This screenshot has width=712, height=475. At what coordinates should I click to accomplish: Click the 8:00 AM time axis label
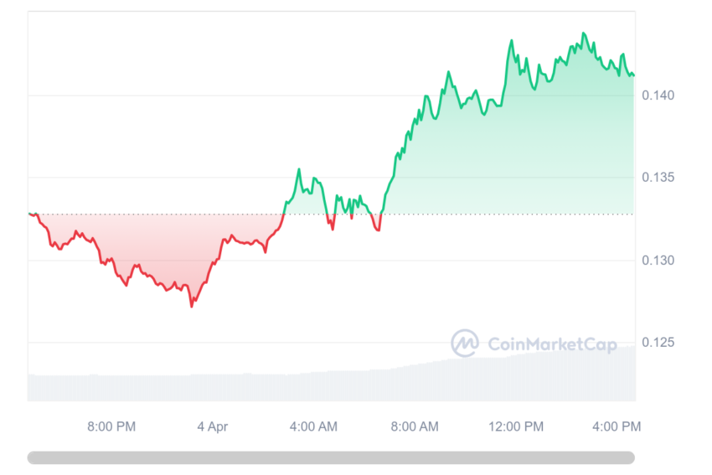coord(415,427)
